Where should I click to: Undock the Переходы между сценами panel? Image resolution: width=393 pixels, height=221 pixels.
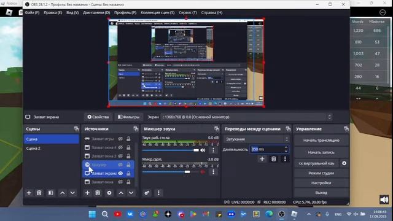pos(288,129)
